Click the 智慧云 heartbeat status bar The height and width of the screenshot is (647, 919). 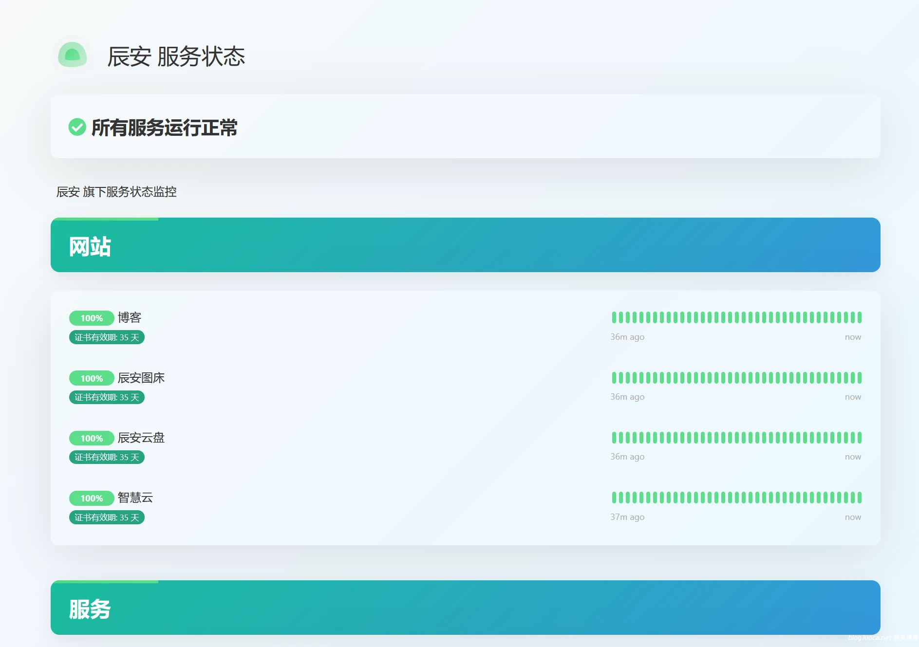pos(736,498)
